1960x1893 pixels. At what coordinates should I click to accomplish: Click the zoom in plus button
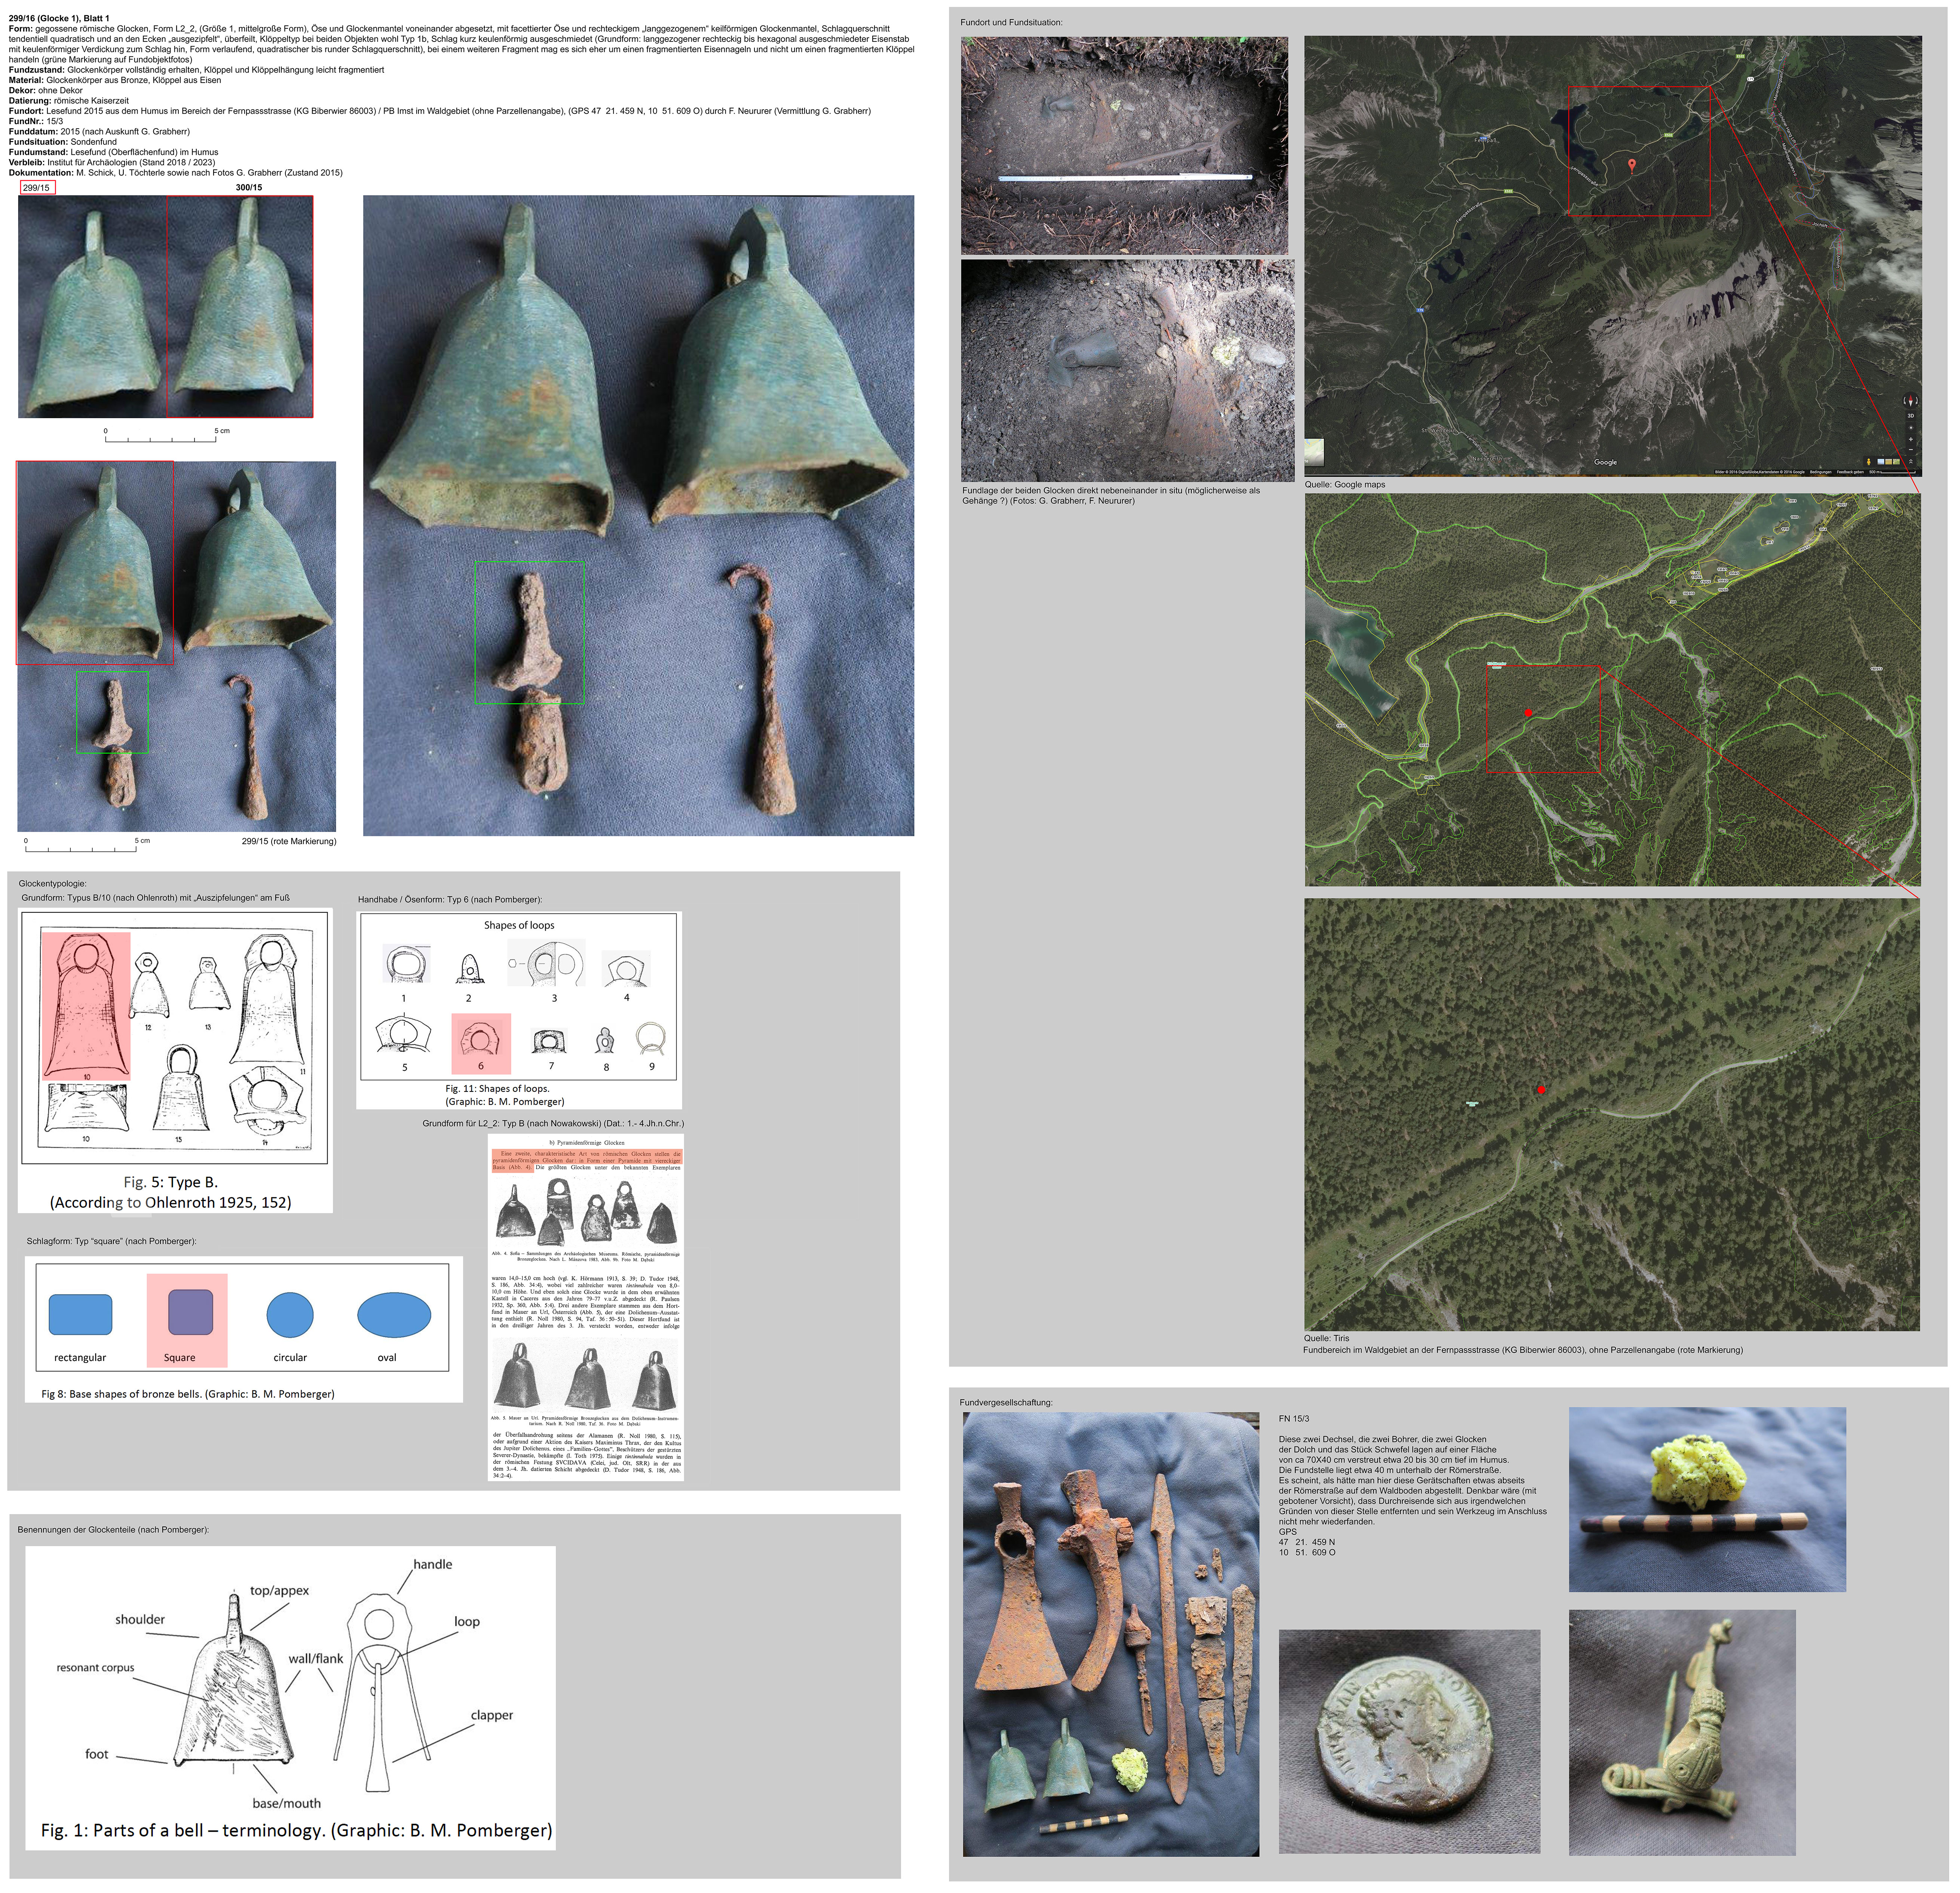[1911, 440]
